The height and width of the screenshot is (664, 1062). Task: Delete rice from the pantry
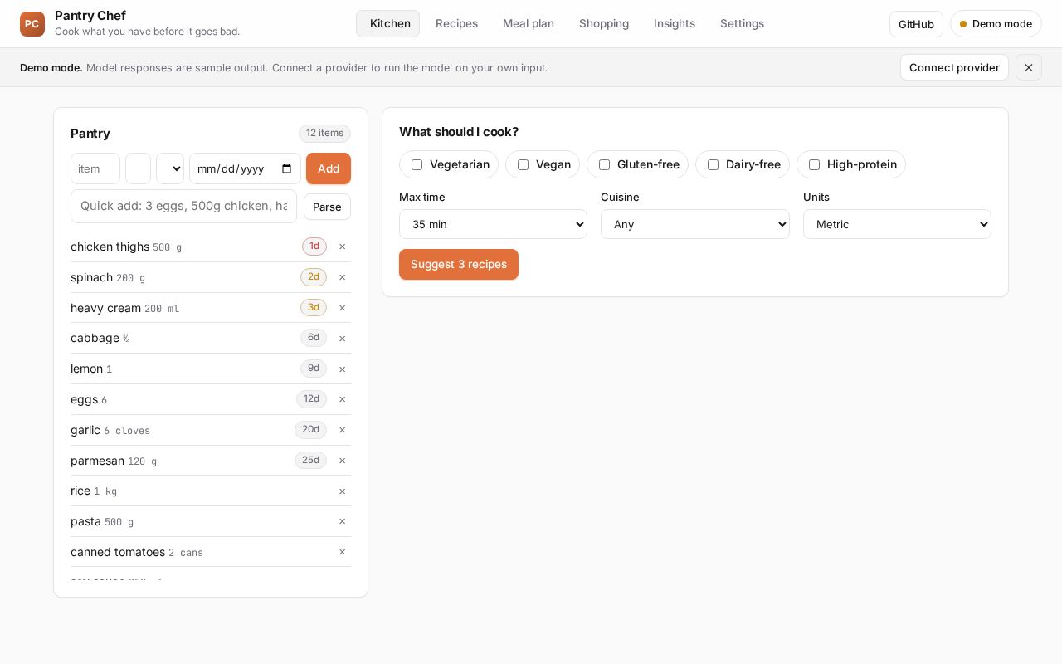[x=342, y=491]
